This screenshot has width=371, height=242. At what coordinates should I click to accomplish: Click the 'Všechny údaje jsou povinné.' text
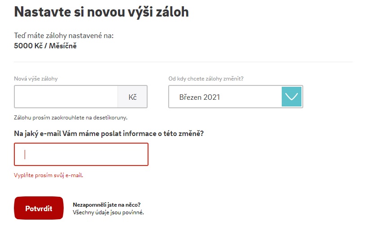click(x=109, y=212)
